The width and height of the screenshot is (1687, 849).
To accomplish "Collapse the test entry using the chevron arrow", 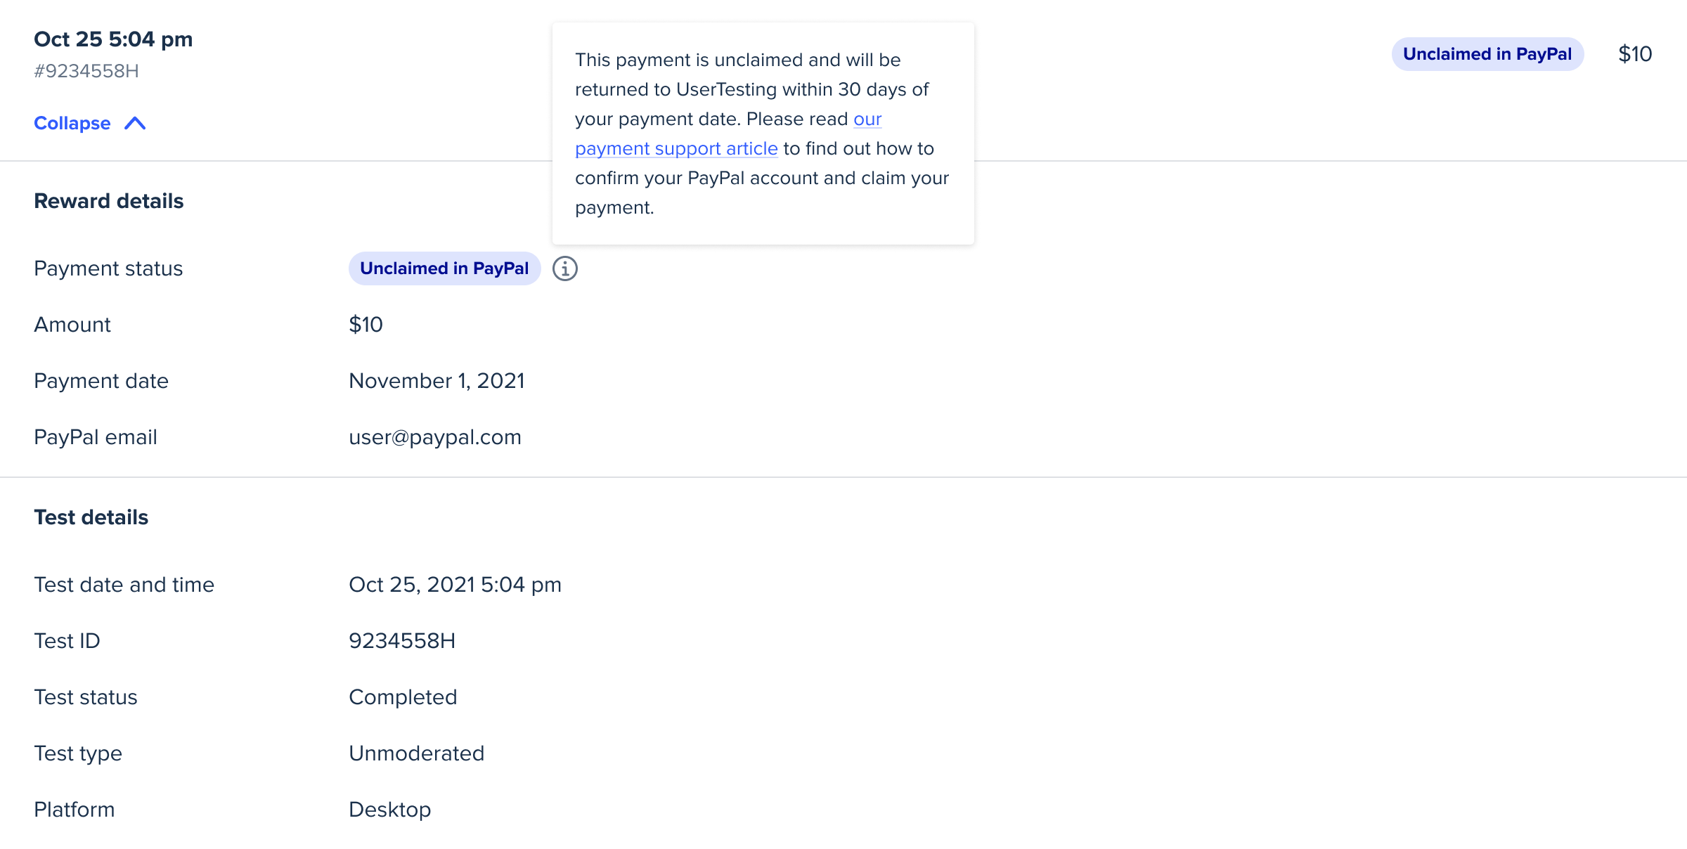I will (135, 124).
